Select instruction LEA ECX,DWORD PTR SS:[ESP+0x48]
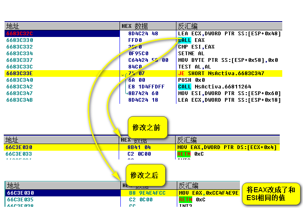Image resolution: width=303 pixels, height=208 pixels. pos(229,34)
